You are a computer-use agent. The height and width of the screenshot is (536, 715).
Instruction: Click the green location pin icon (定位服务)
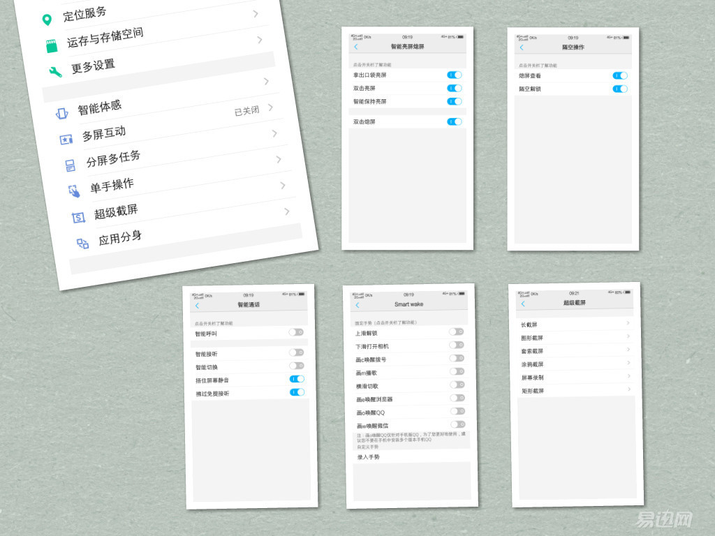(x=47, y=20)
